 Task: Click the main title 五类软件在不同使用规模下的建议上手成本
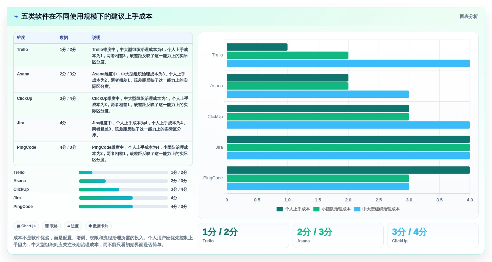pyautogui.click(x=87, y=17)
